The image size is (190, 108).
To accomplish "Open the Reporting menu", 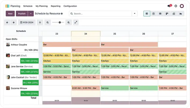I will [55, 6].
